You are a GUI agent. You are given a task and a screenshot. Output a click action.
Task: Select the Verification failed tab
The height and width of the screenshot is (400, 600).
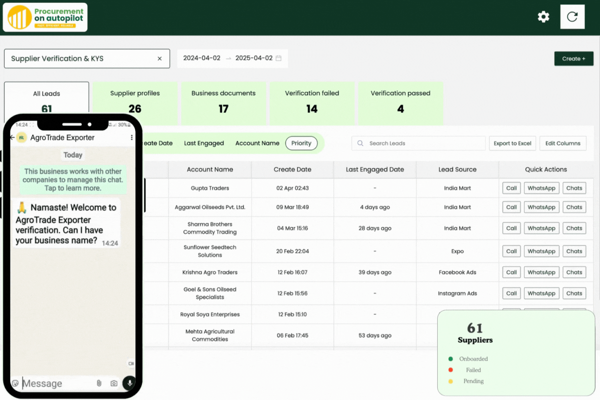(312, 102)
